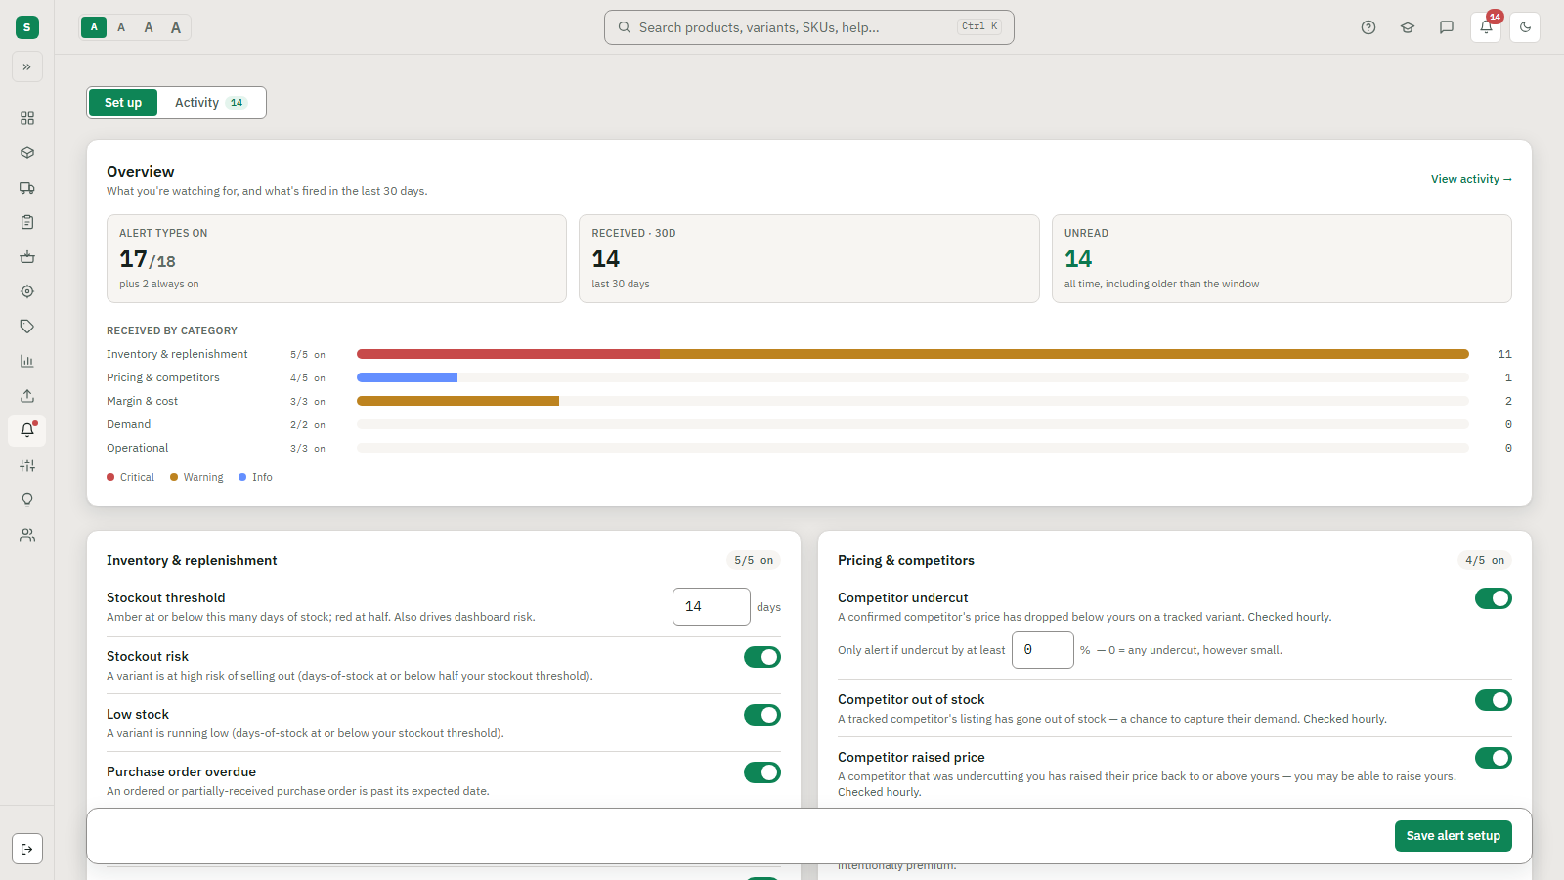Click the Operational category row label
The height and width of the screenshot is (880, 1564).
click(x=138, y=448)
